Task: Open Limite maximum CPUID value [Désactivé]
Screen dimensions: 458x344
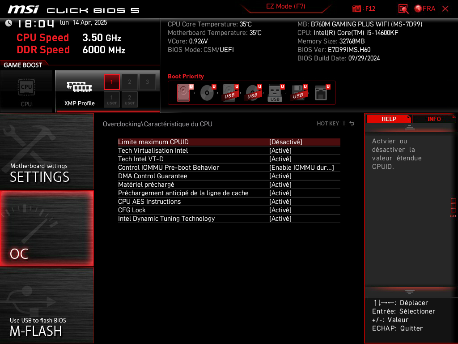Action: (x=286, y=142)
